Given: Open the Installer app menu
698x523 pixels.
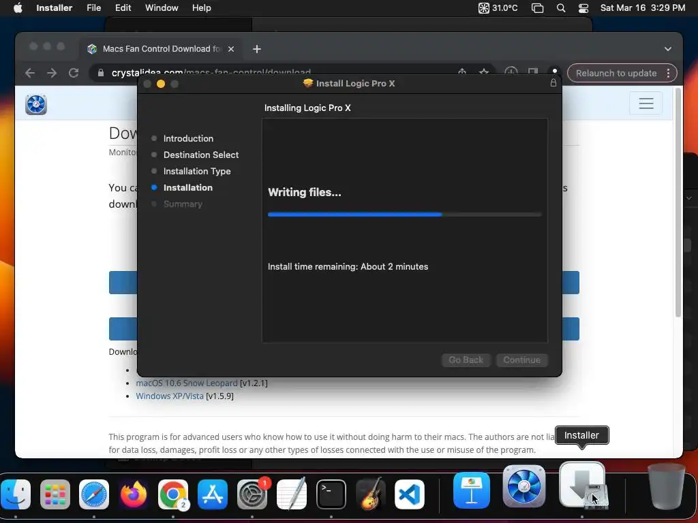Looking at the screenshot, I should click(x=54, y=7).
